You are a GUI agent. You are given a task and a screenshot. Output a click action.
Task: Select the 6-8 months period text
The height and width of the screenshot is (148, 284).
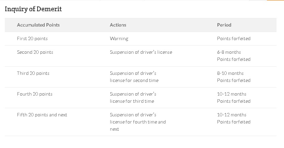click(x=229, y=52)
